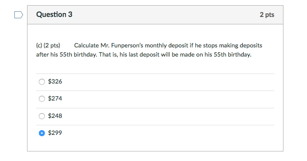Image resolution: width=307 pixels, height=161 pixels.
Task: Pick the $248 radio button
Action: 42,116
